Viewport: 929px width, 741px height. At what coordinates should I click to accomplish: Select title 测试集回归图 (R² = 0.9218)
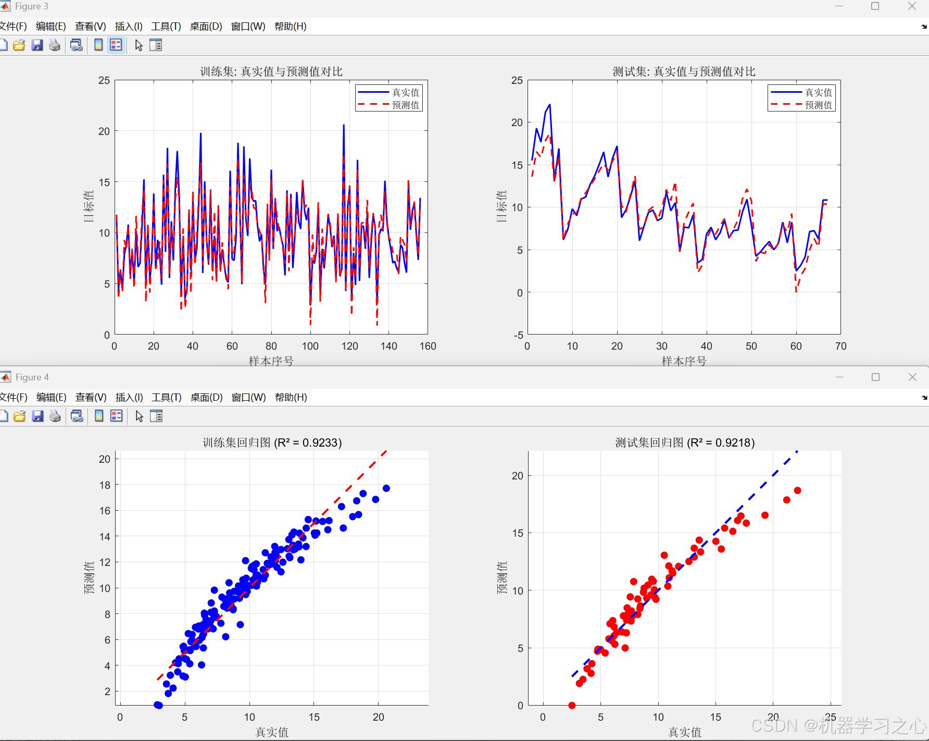coord(685,442)
